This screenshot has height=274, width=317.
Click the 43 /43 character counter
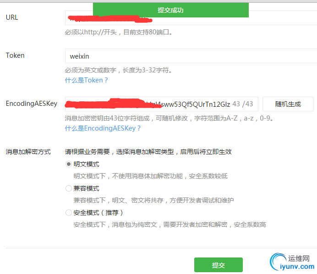(x=243, y=104)
